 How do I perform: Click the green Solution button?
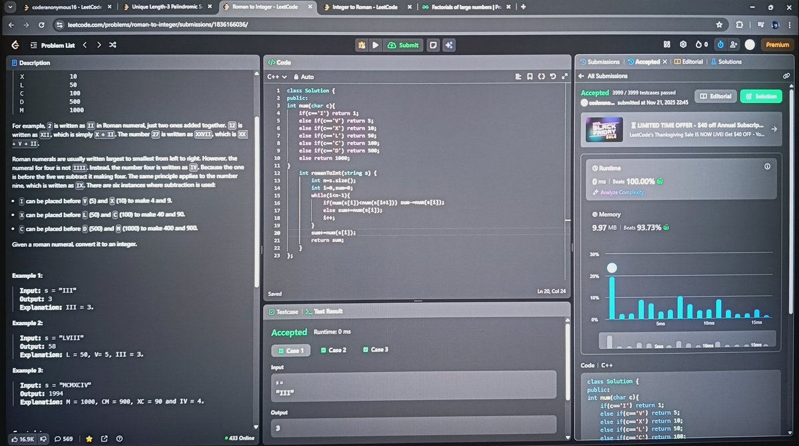click(x=761, y=96)
